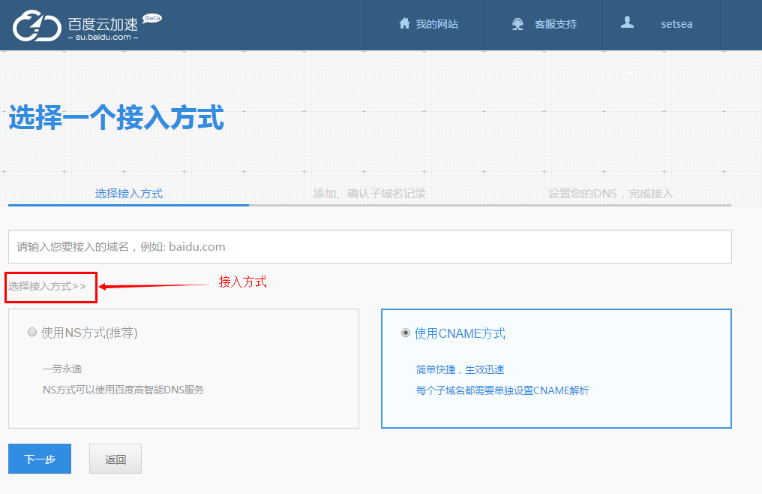
Task: Click the 每个子域名都需要单独设置CNAME解析 text
Action: (502, 390)
